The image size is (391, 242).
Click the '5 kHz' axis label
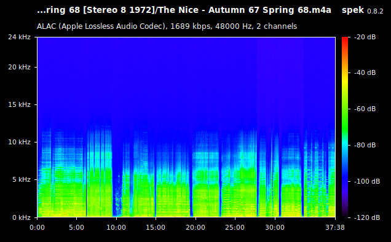coord(22,179)
